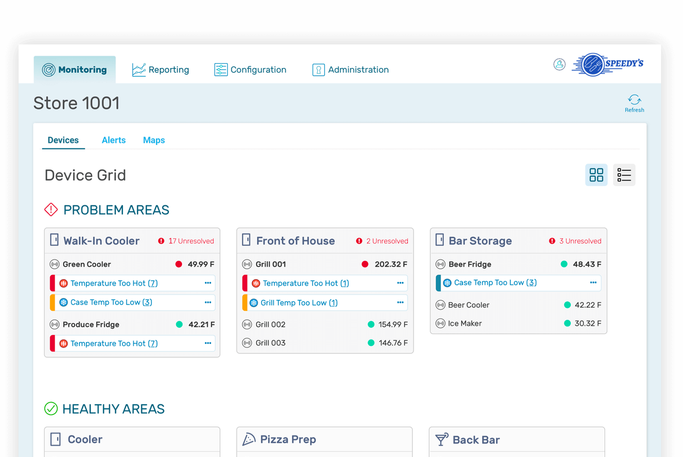Viewport: 683px width, 457px height.
Task: Select the Grill 002 temperature 154.99 F
Action: coord(393,325)
